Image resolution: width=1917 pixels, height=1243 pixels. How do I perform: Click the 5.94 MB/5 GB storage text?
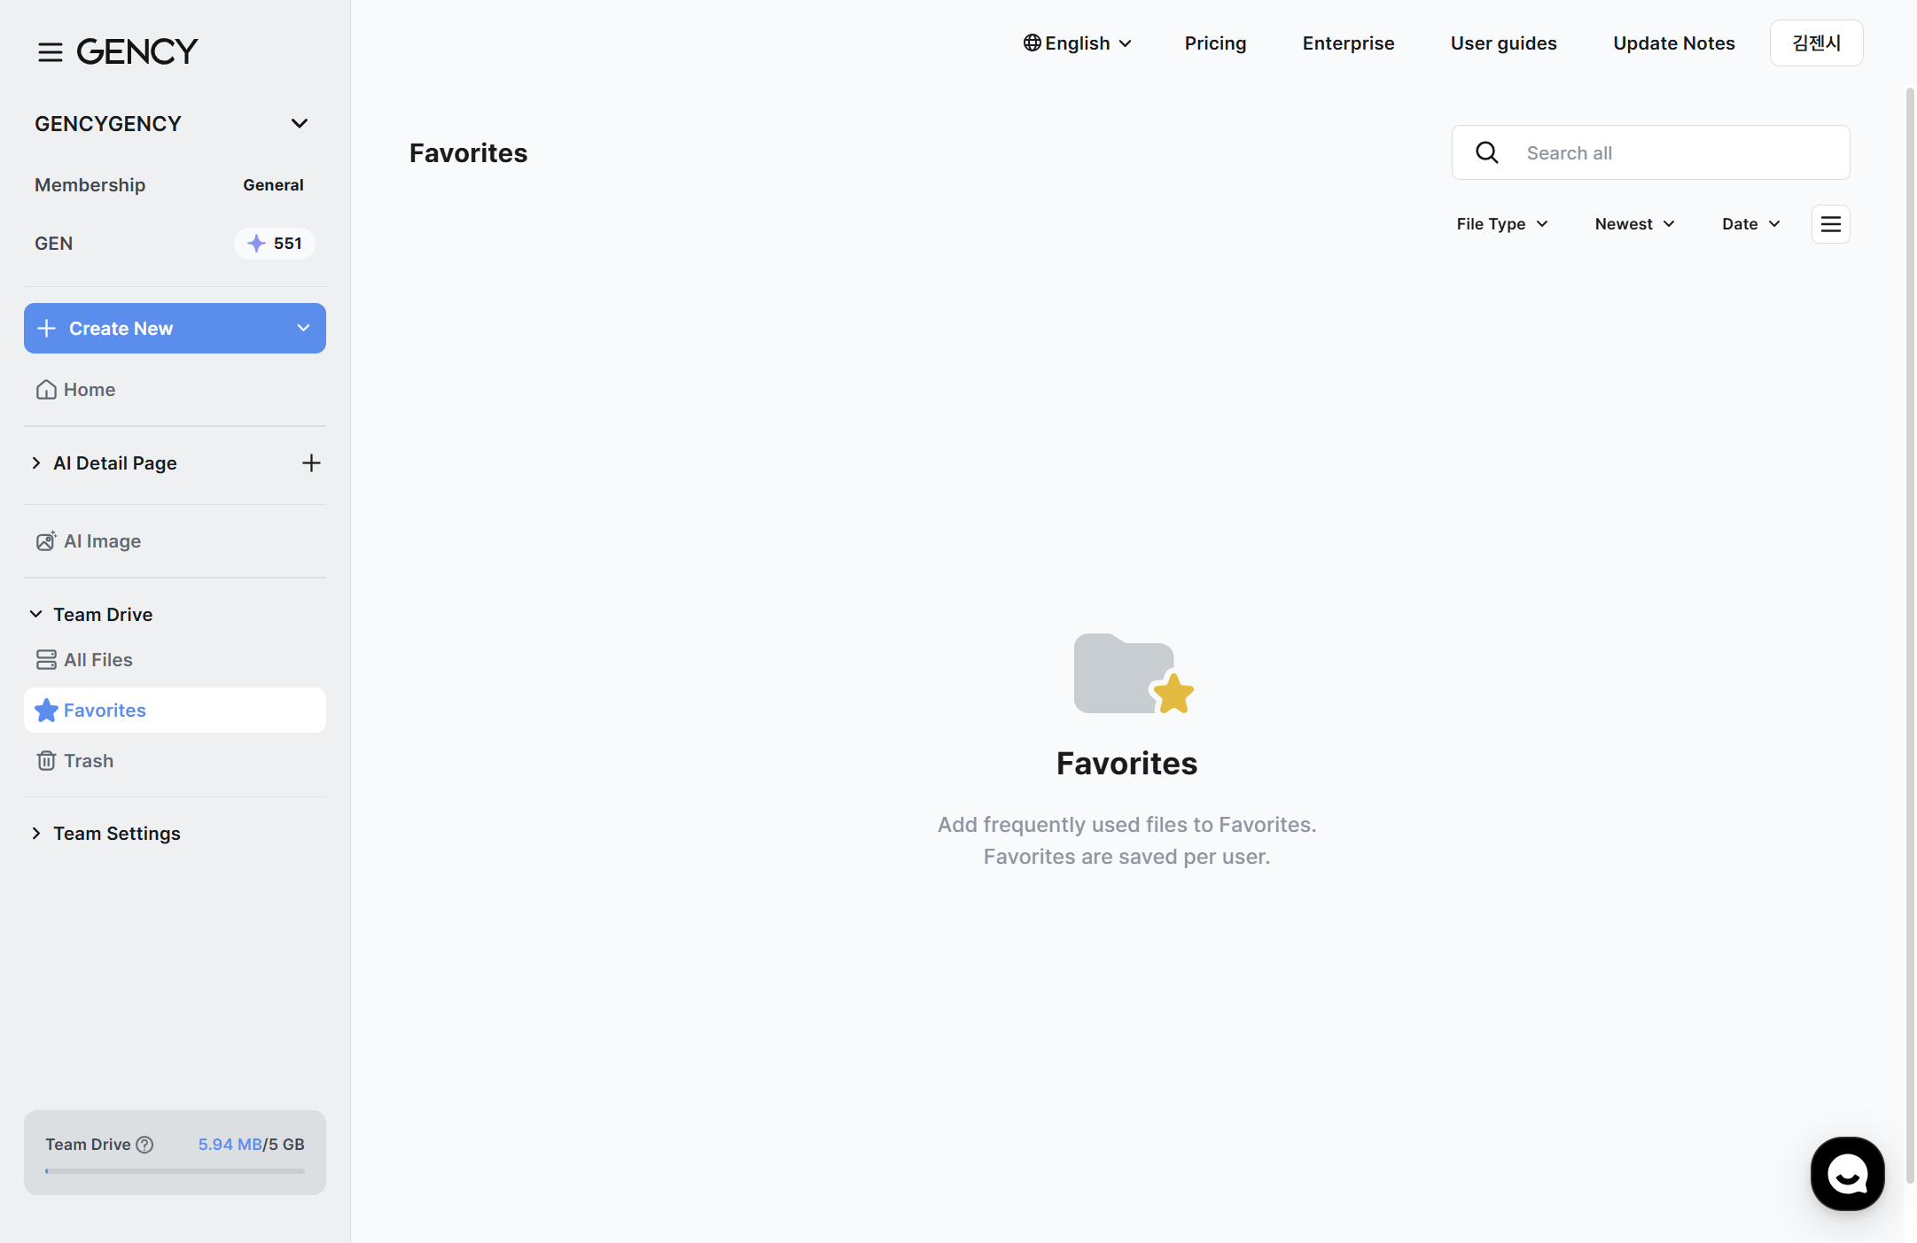point(252,1145)
